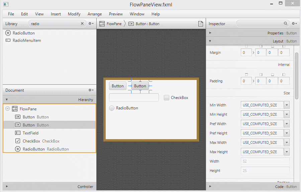Select the RadioButton on the design canvas
Image resolution: width=301 pixels, height=192 pixels.
112,108
